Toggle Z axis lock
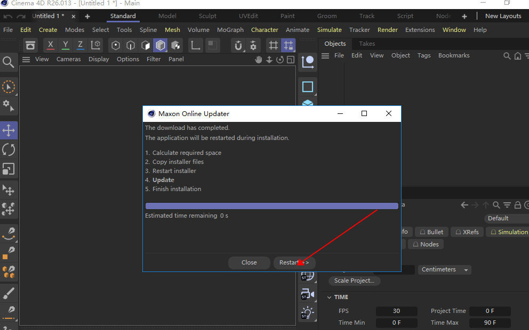 pyautogui.click(x=81, y=45)
